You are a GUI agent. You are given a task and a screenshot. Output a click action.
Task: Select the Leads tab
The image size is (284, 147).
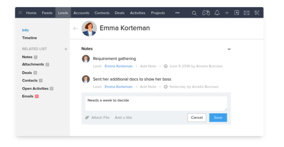click(63, 13)
